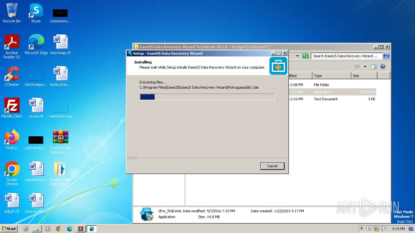Click the Explorer search magnifier icon
The width and height of the screenshot is (415, 233).
point(386,56)
